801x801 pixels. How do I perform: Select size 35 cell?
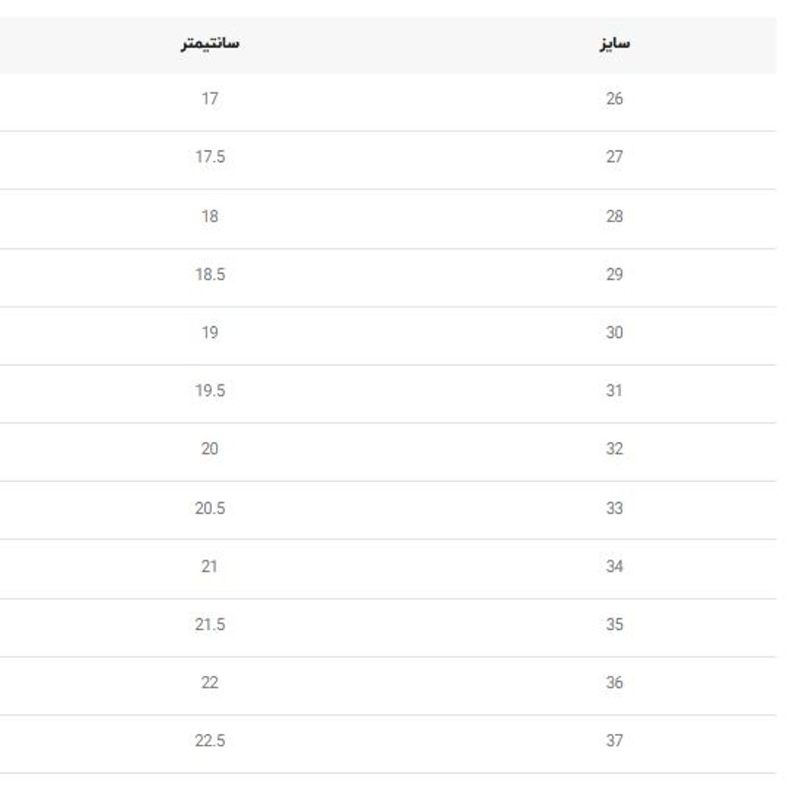tap(614, 624)
